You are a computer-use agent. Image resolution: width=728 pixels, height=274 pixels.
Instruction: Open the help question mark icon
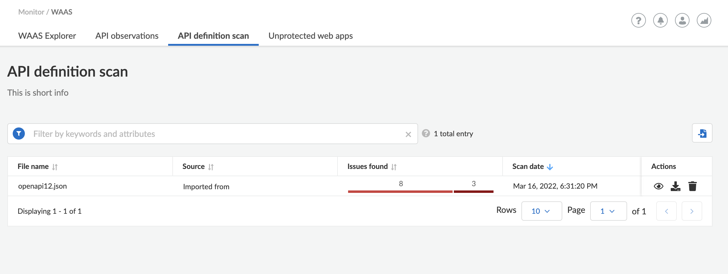[x=638, y=21]
